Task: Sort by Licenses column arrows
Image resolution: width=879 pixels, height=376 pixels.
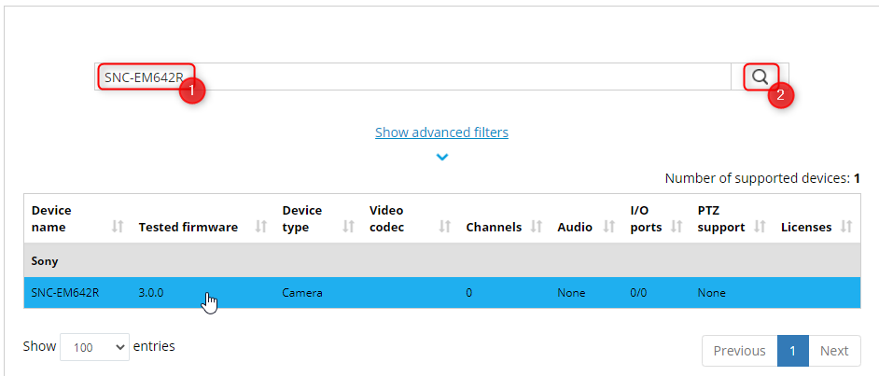Action: (846, 227)
